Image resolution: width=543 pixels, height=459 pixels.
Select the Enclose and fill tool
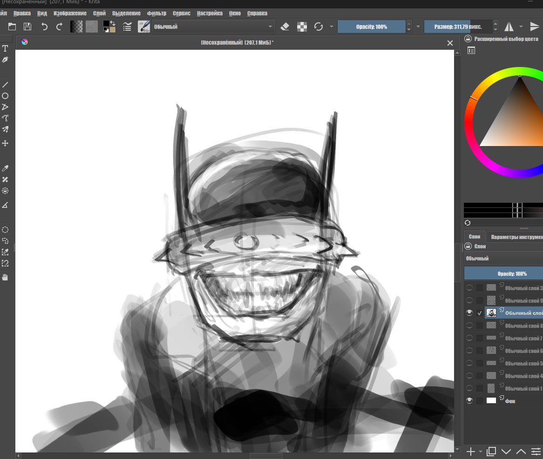(x=5, y=191)
